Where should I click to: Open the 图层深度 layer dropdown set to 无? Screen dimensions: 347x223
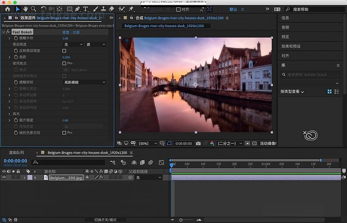pyautogui.click(x=74, y=45)
